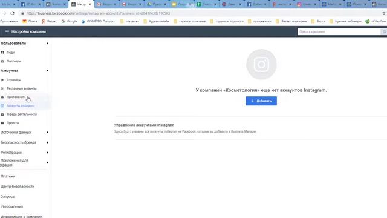Image resolution: width=387 pixels, height=218 pixels.
Task: Open the GISMETEO Погода bookmark
Action: click(98, 21)
